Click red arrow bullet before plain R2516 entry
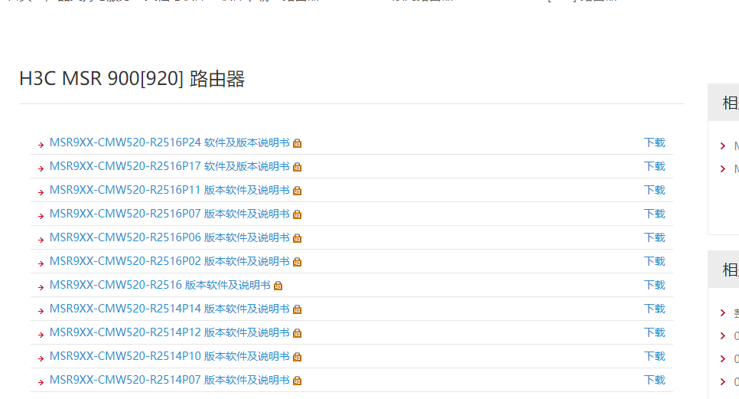This screenshot has width=739, height=399. point(41,287)
